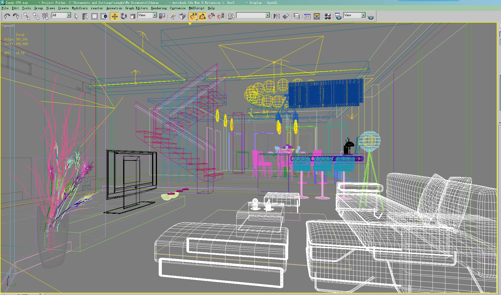The image size is (501, 295).
Task: Open the Render Scene dialog
Action: [338, 16]
